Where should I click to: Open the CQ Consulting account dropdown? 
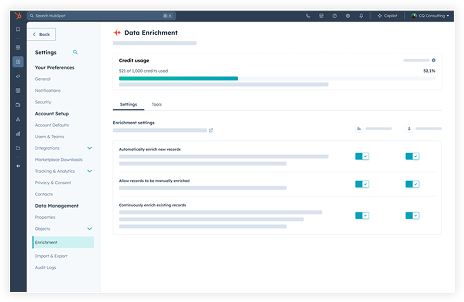[431, 16]
